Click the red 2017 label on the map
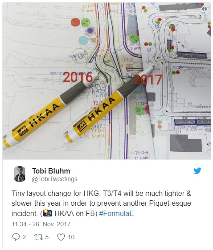 (x=147, y=80)
